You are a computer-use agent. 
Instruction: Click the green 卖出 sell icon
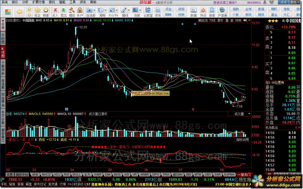click(x=63, y=10)
